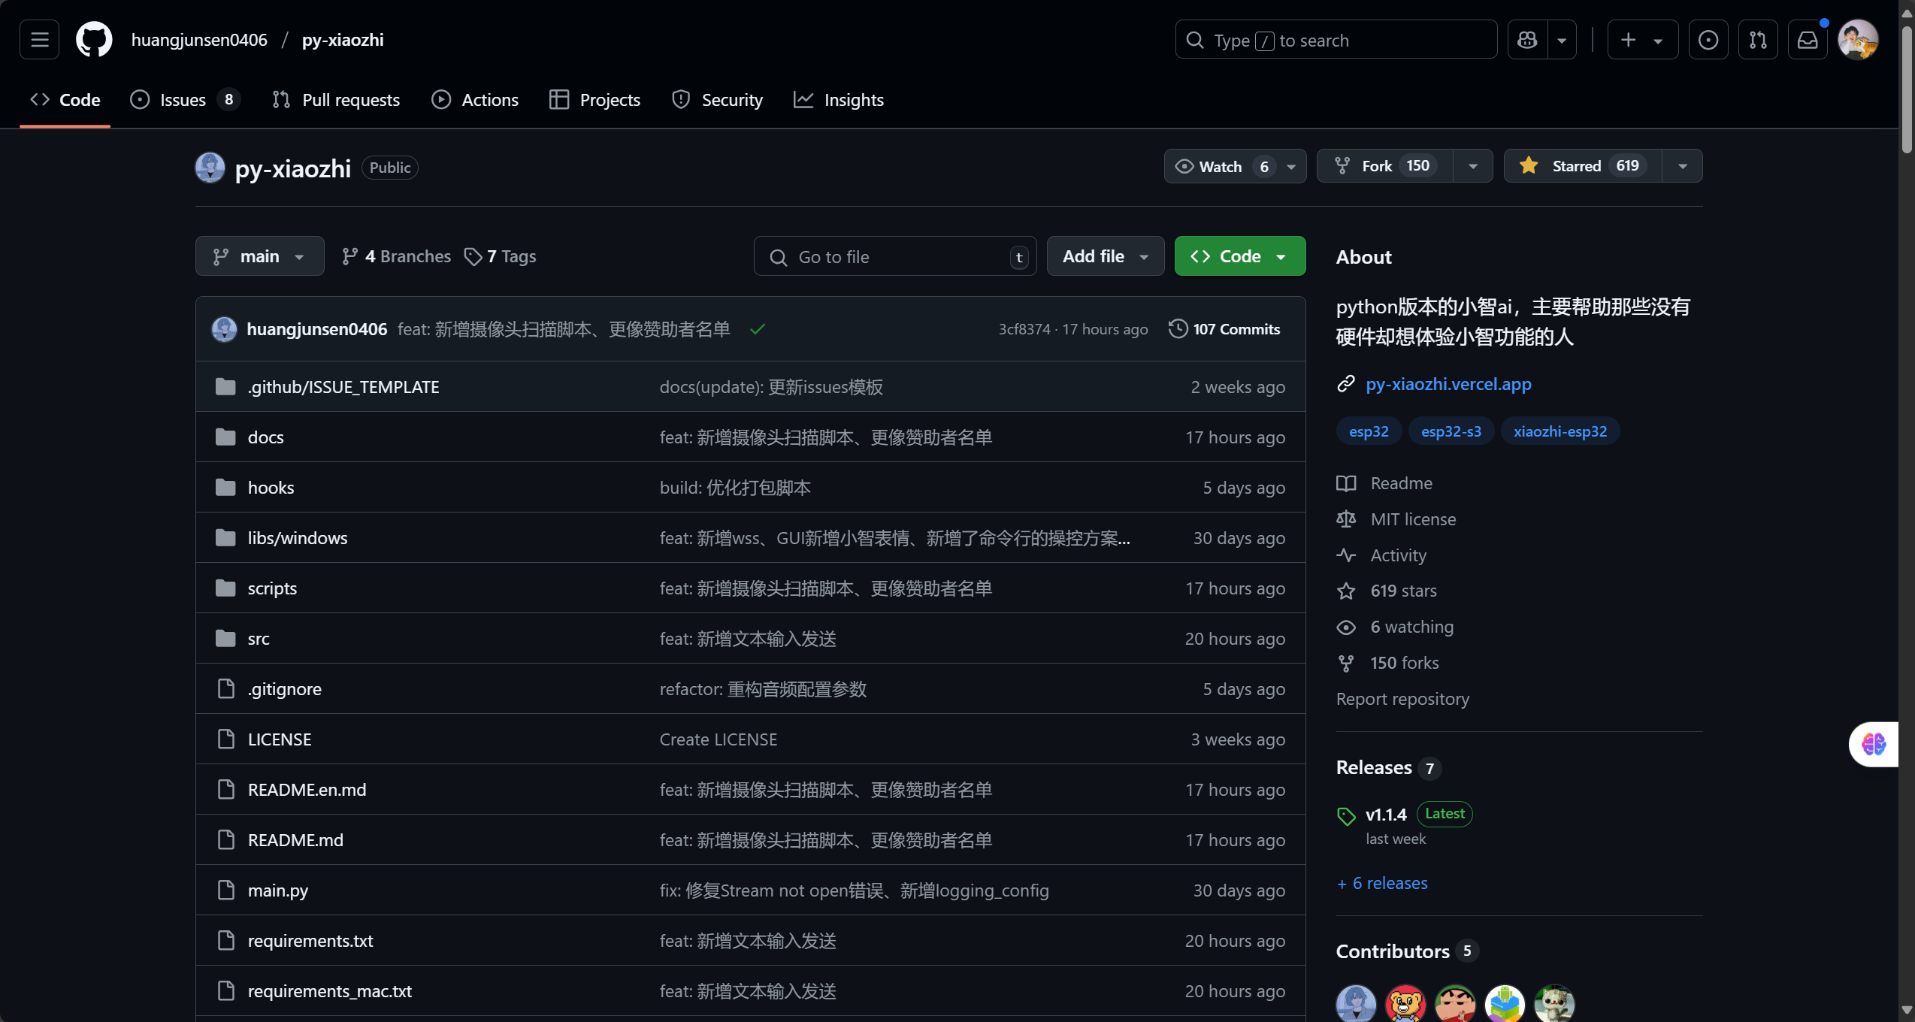Click the commit status green checkmark

(758, 329)
